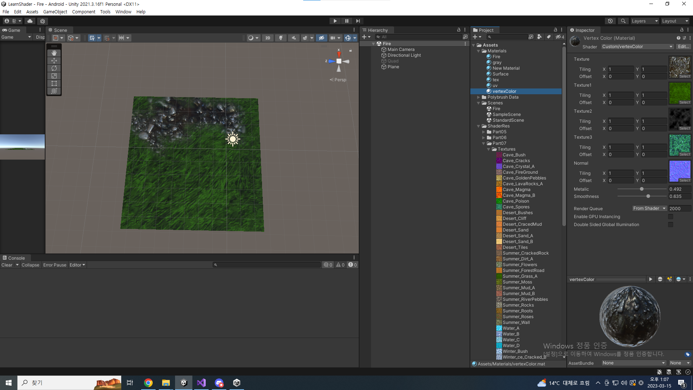The height and width of the screenshot is (390, 693).
Task: Adjust the Smoothness slider
Action: coord(648,196)
